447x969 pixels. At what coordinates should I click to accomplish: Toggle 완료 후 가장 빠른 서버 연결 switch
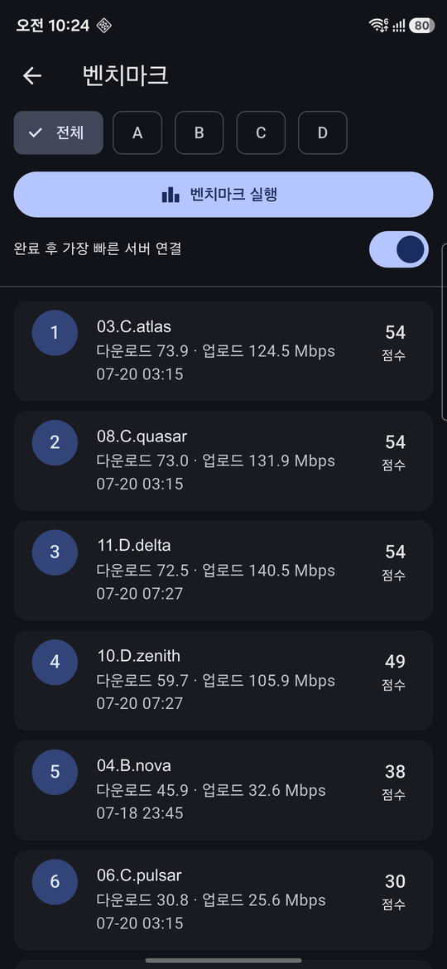click(399, 249)
